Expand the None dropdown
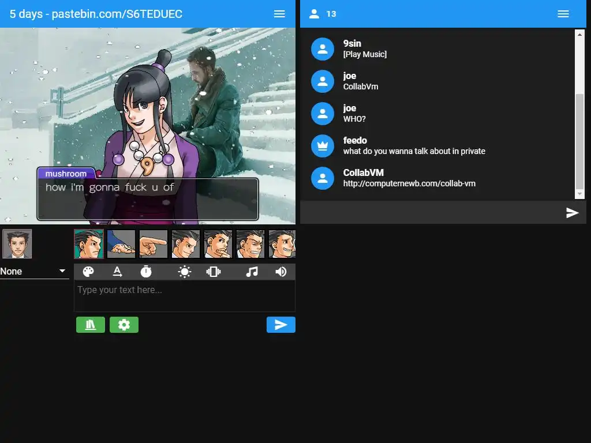Screen dimensions: 591x443 coord(34,271)
